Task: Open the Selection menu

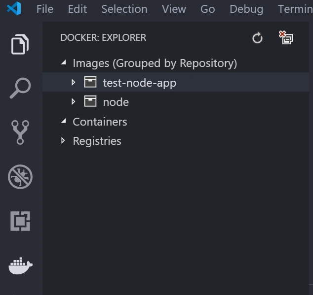Action: click(x=124, y=9)
